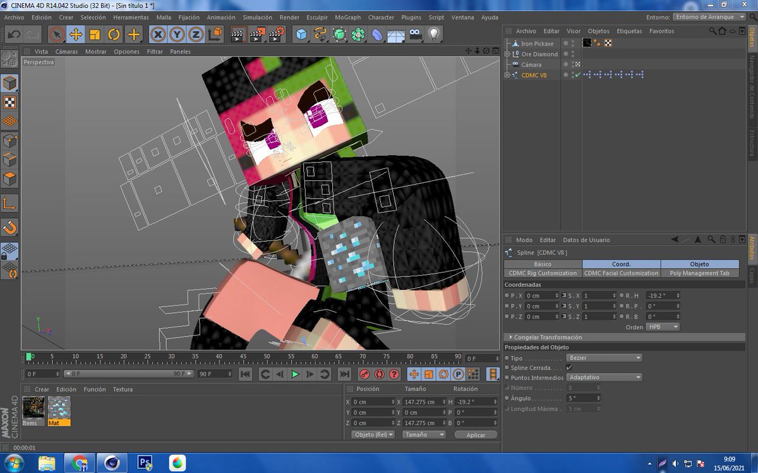Add a Cube primitive object
The width and height of the screenshot is (758, 473).
pyautogui.click(x=302, y=34)
